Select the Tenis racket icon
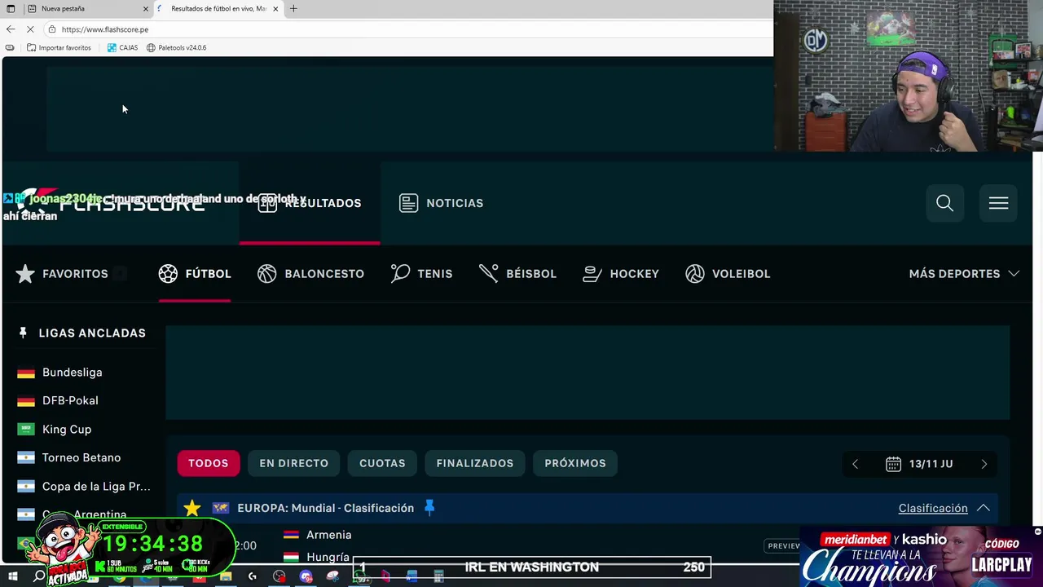The image size is (1043, 587). 400,274
